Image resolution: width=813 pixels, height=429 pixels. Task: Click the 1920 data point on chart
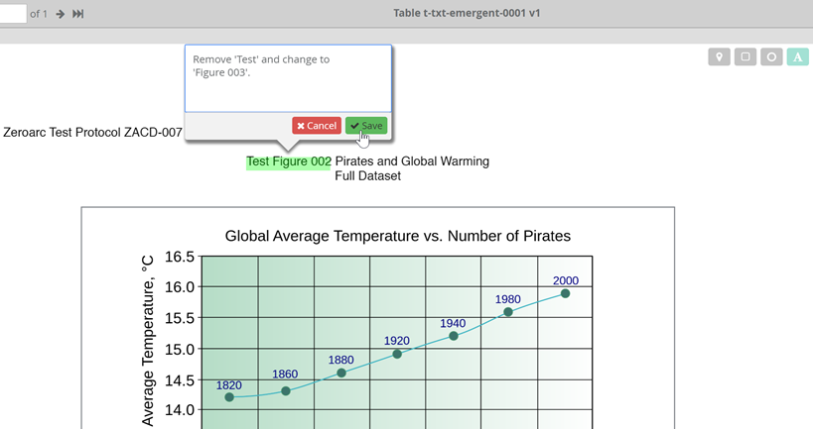397,354
